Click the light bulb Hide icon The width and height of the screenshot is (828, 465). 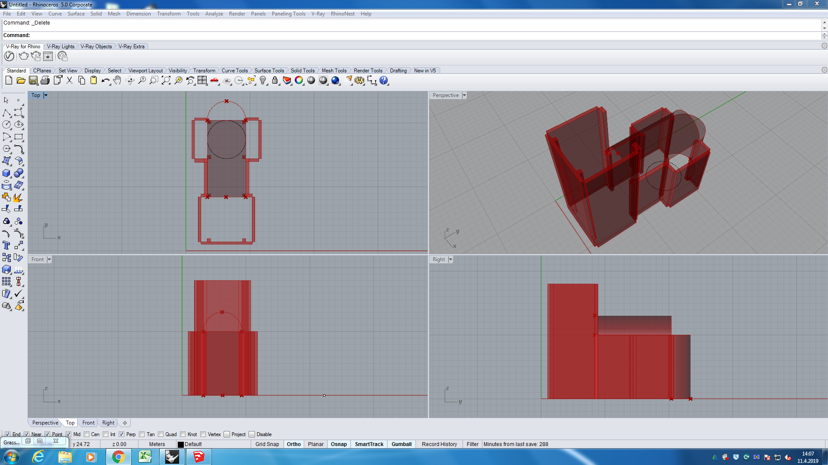pos(262,81)
